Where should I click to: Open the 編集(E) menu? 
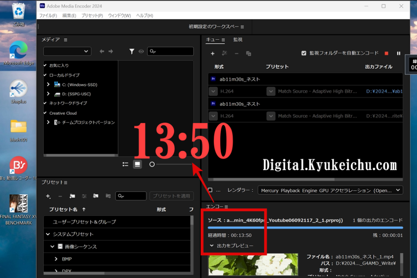pyautogui.click(x=69, y=15)
